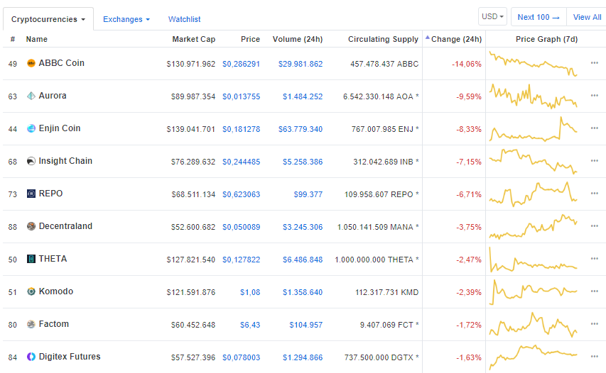Select the -6,71% change value
The image size is (606, 373).
pos(469,194)
